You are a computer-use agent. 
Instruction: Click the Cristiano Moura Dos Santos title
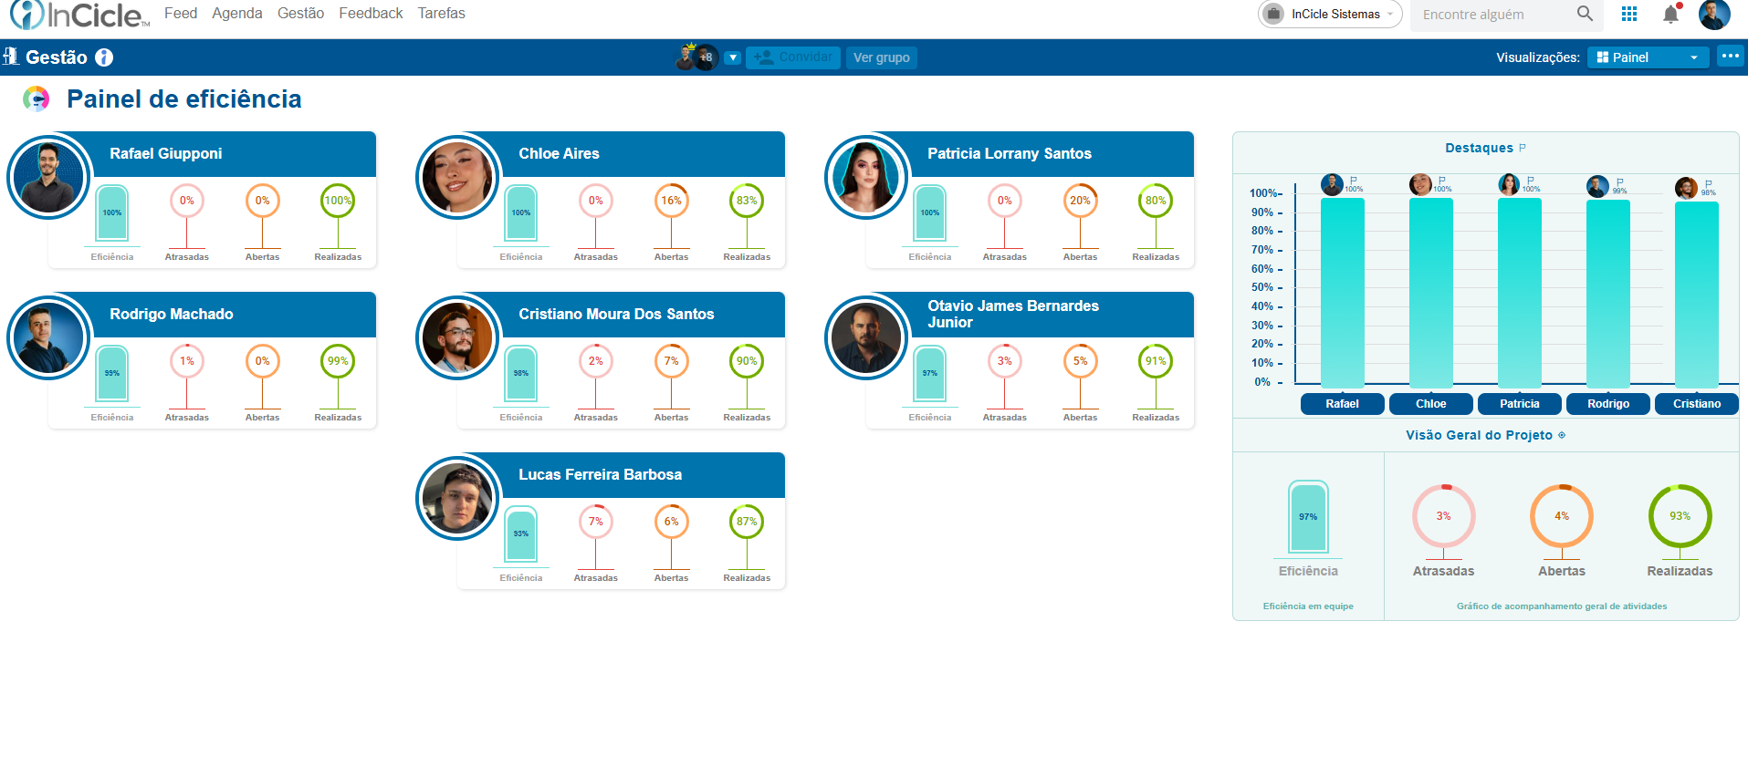(x=616, y=314)
